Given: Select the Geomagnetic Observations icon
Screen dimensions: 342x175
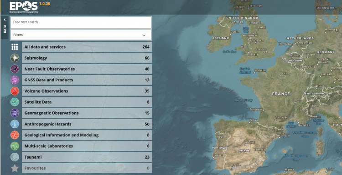Looking at the screenshot, I should click(x=15, y=113).
